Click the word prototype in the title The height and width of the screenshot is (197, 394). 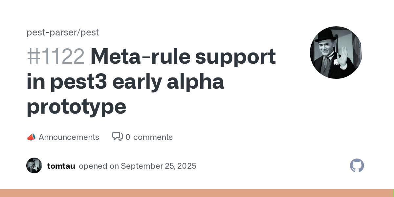pyautogui.click(x=76, y=106)
